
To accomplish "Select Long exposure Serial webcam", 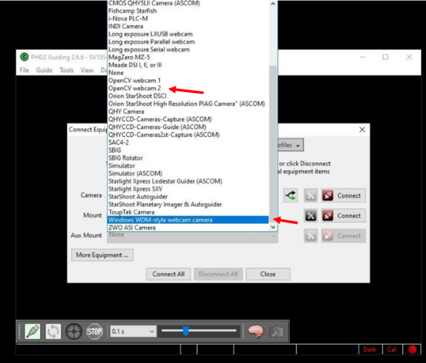I will point(188,50).
